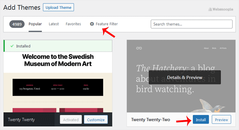The image size is (239, 130).
Task: Focus the Search themes input field
Action: coord(192,24)
